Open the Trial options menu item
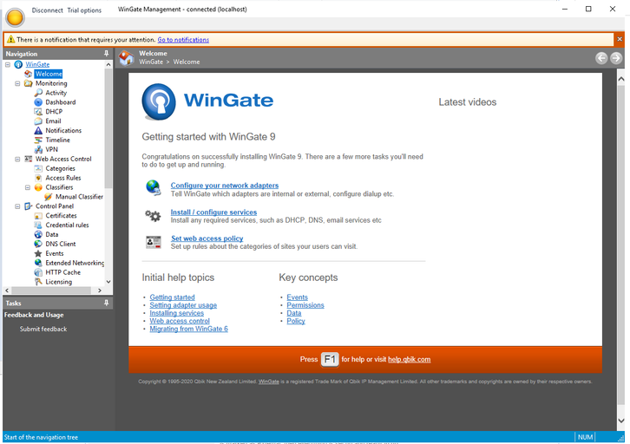Viewport: 630px width, 444px height. pyautogui.click(x=84, y=10)
